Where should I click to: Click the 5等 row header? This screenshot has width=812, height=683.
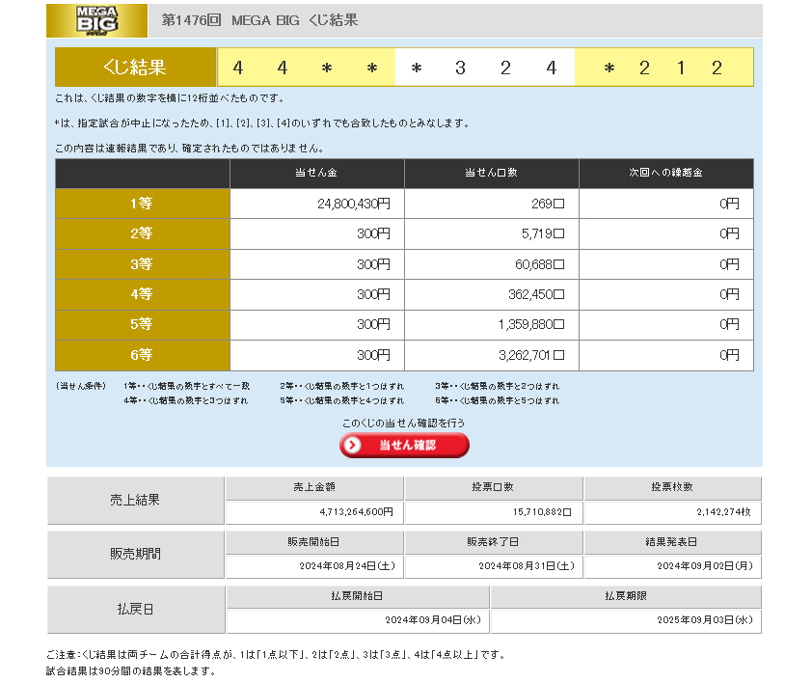[143, 324]
